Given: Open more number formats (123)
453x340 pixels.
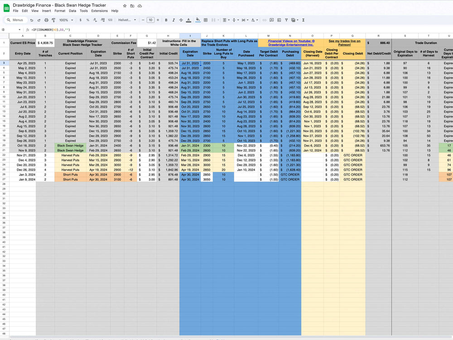Looking at the screenshot, I should [110, 20].
